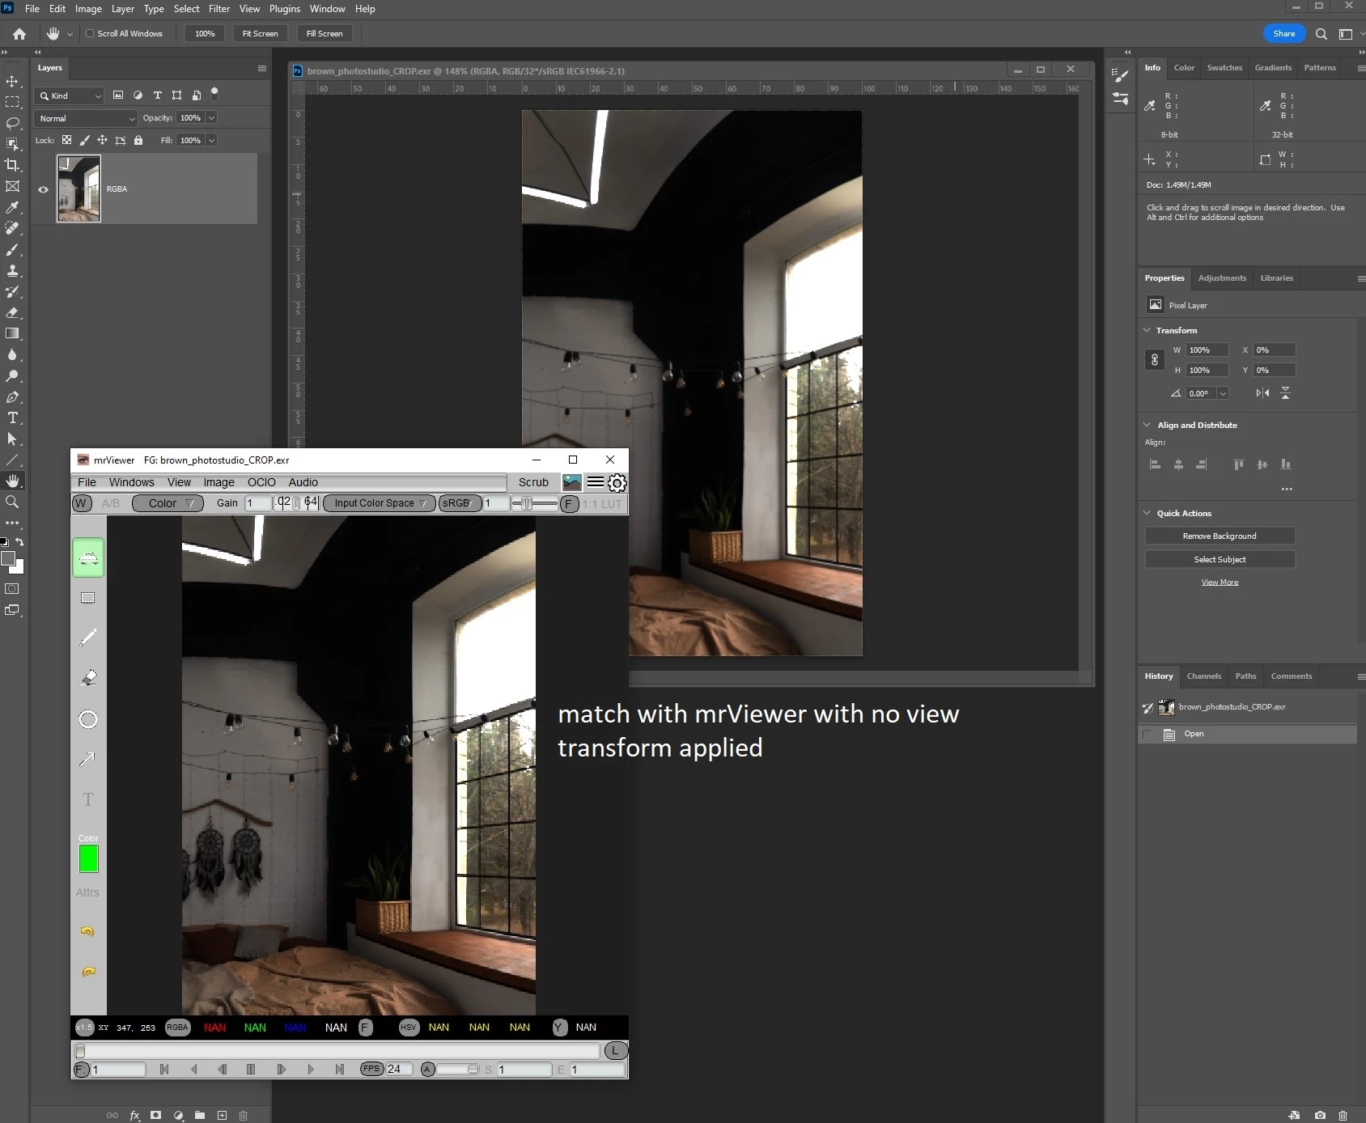Image resolution: width=1366 pixels, height=1123 pixels.
Task: Open the Normal blend mode dropdown
Action: [86, 118]
